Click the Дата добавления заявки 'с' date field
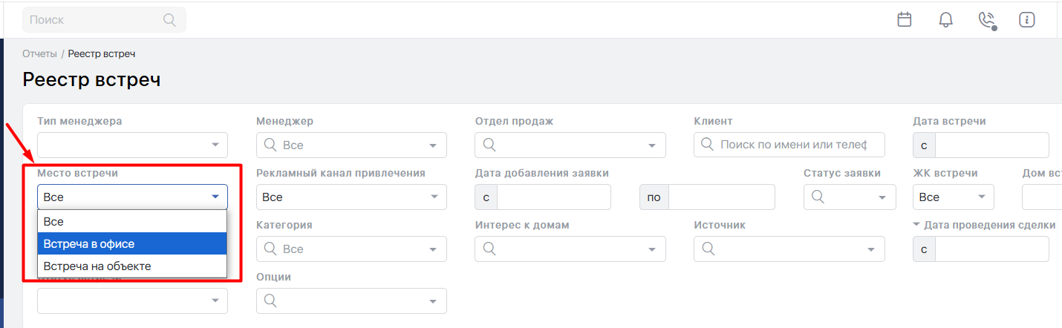This screenshot has width=1062, height=328. (553, 197)
